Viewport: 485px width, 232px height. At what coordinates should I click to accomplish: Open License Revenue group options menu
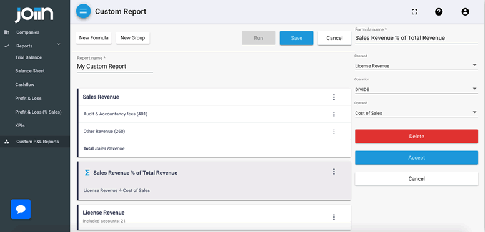coord(334,217)
